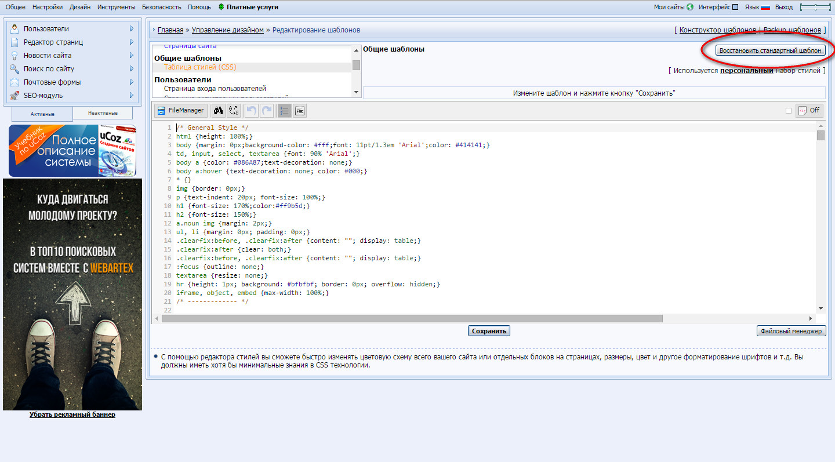Switch to the Неактивные tab
The height and width of the screenshot is (462, 835).
pyautogui.click(x=103, y=113)
